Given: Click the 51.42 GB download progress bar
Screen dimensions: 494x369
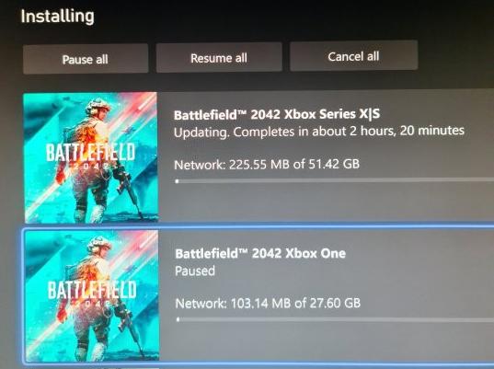Looking at the screenshot, I should (x=334, y=180).
